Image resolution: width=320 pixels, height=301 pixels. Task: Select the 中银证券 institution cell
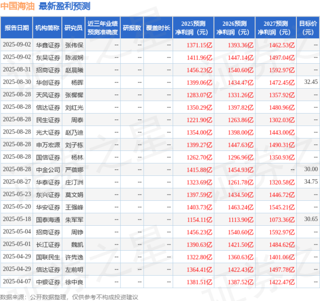pyautogui.click(x=48, y=282)
